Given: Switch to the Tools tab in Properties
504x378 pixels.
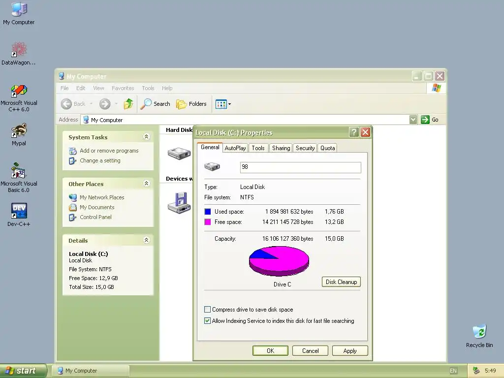Looking at the screenshot, I should 258,148.
